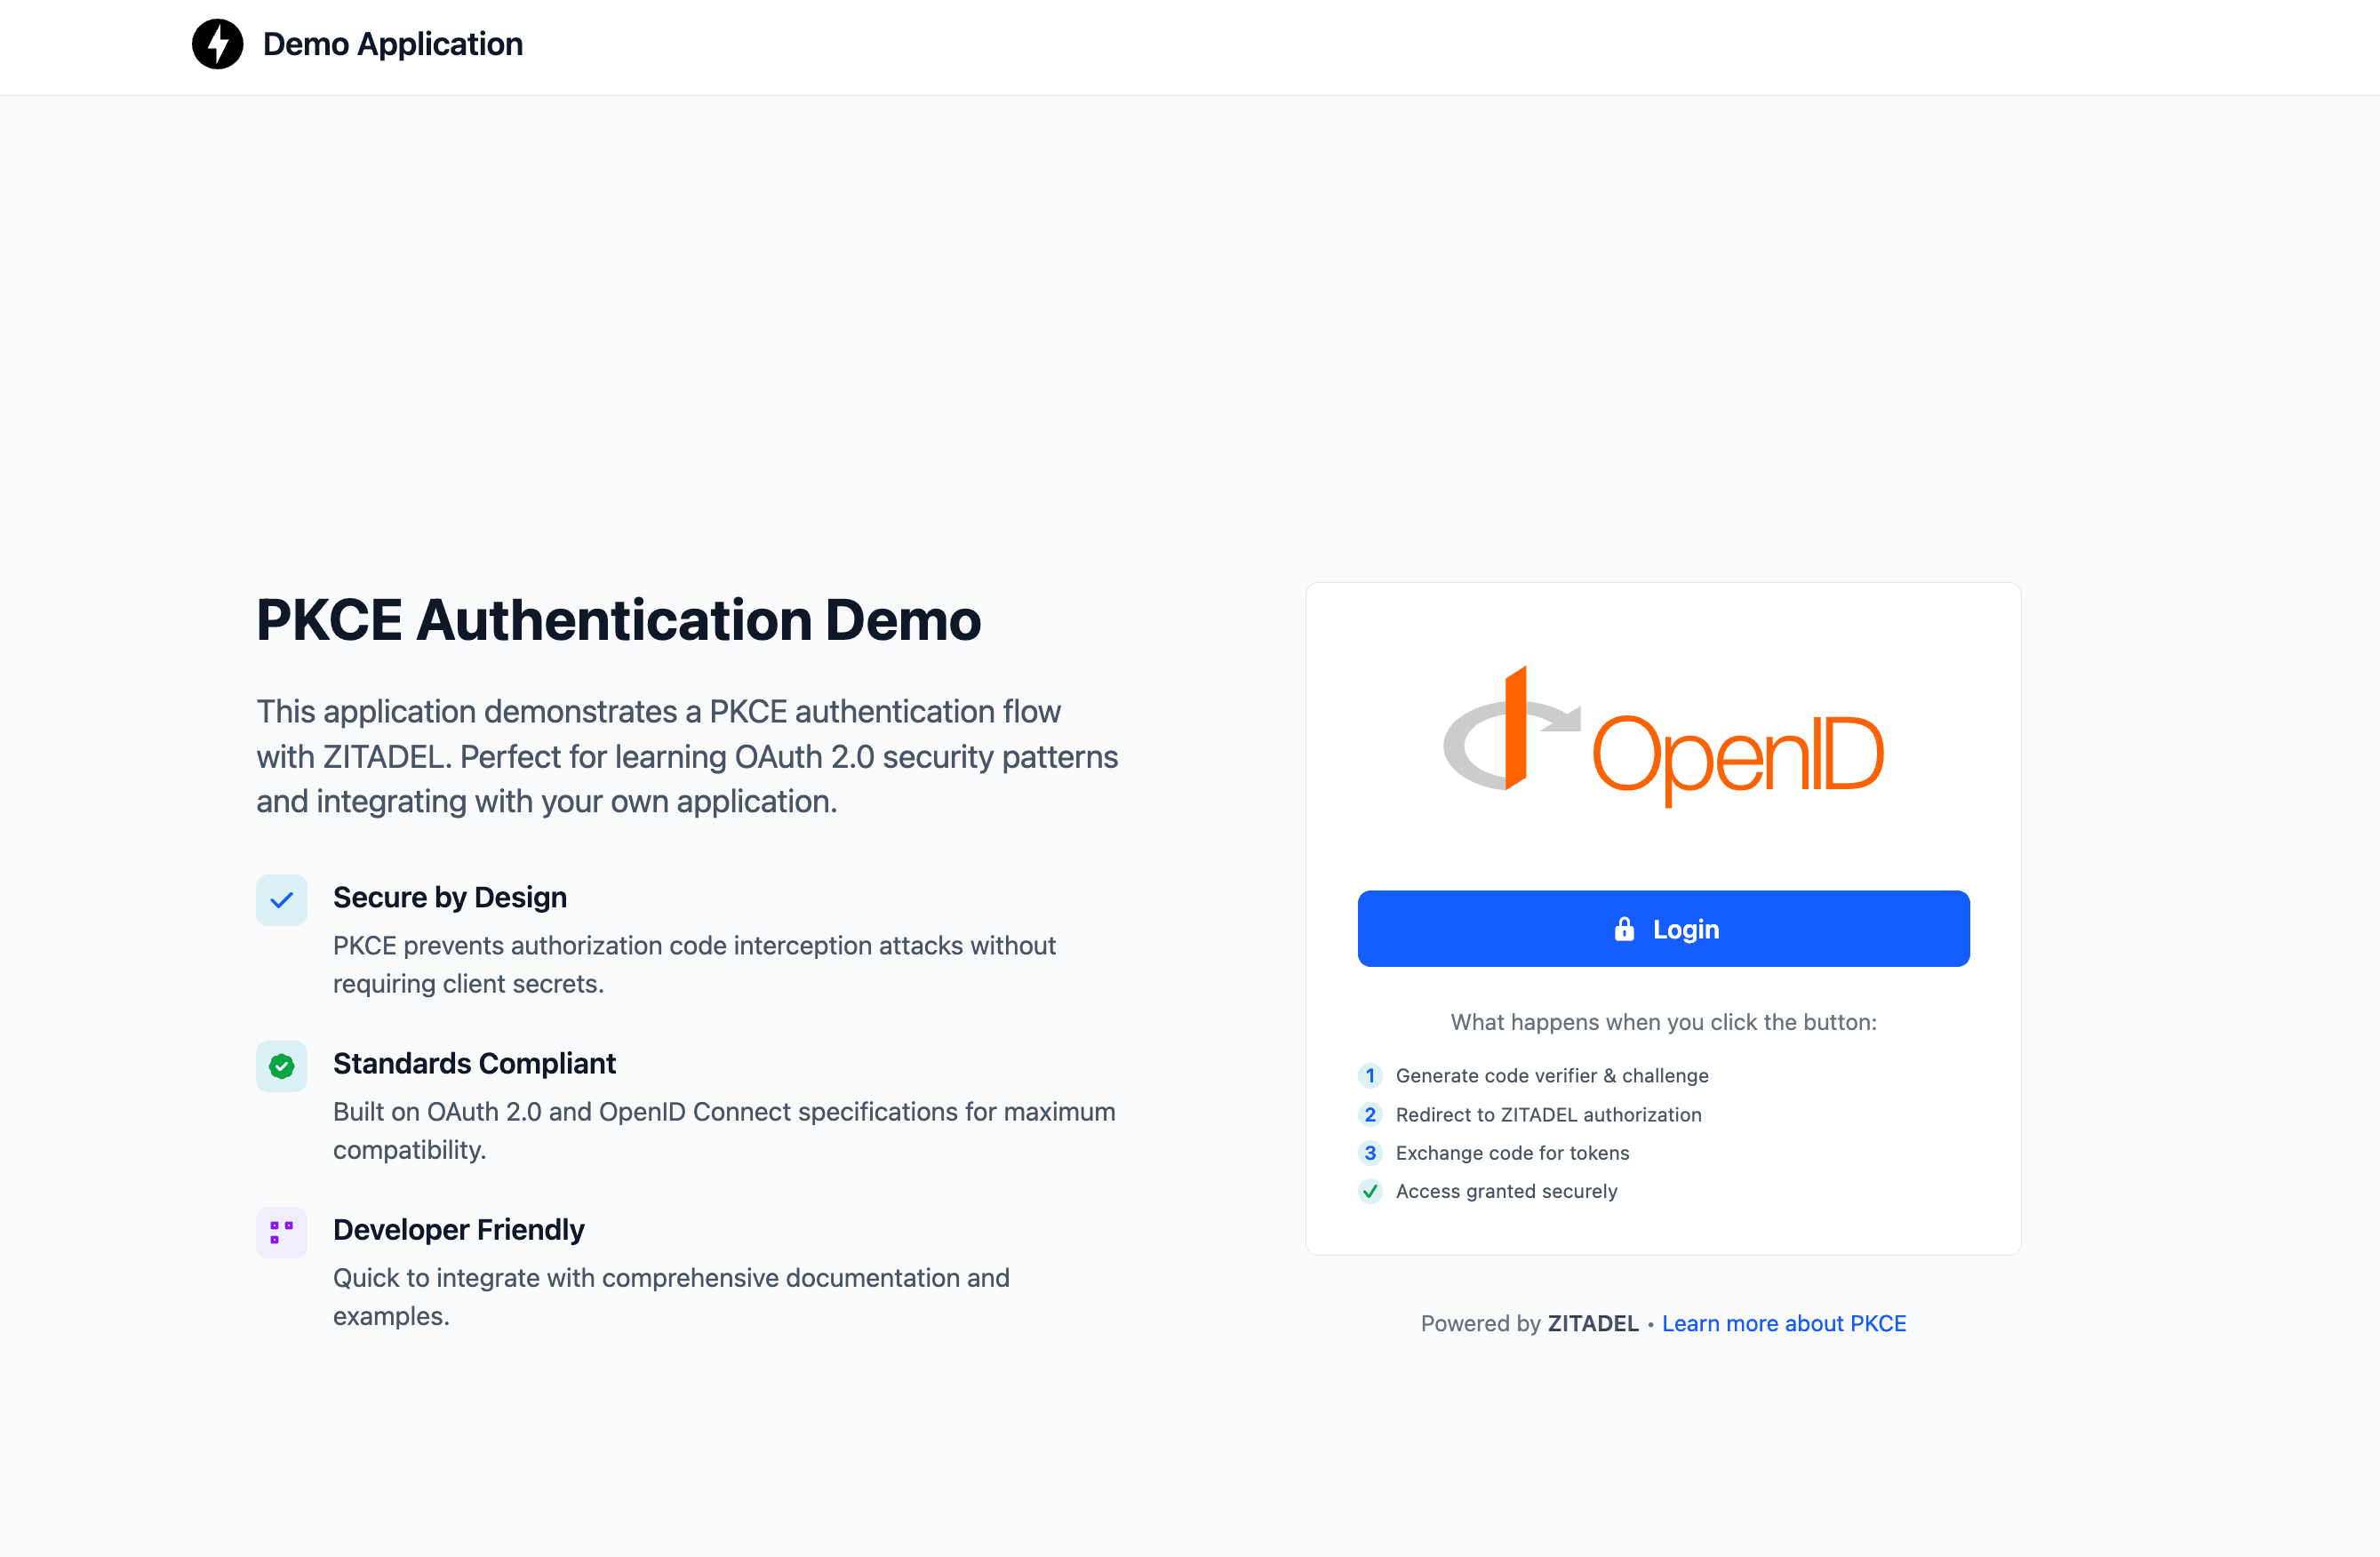Viewport: 2380px width, 1557px height.
Task: Click the 'Access granted securely' text
Action: [1506, 1191]
